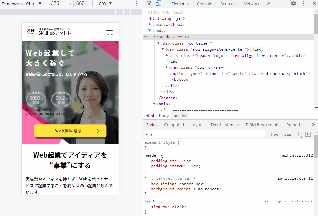The image size is (318, 216).
Task: Open the sanitize.css:11 source link
Action: tap(295, 178)
